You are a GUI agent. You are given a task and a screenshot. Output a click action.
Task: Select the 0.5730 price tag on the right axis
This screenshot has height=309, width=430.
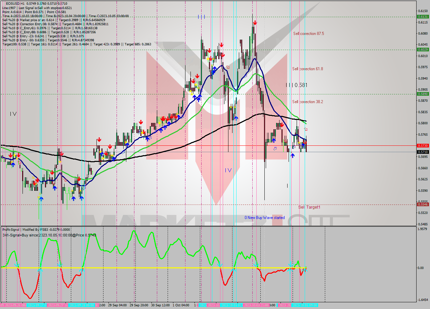pos(422,145)
